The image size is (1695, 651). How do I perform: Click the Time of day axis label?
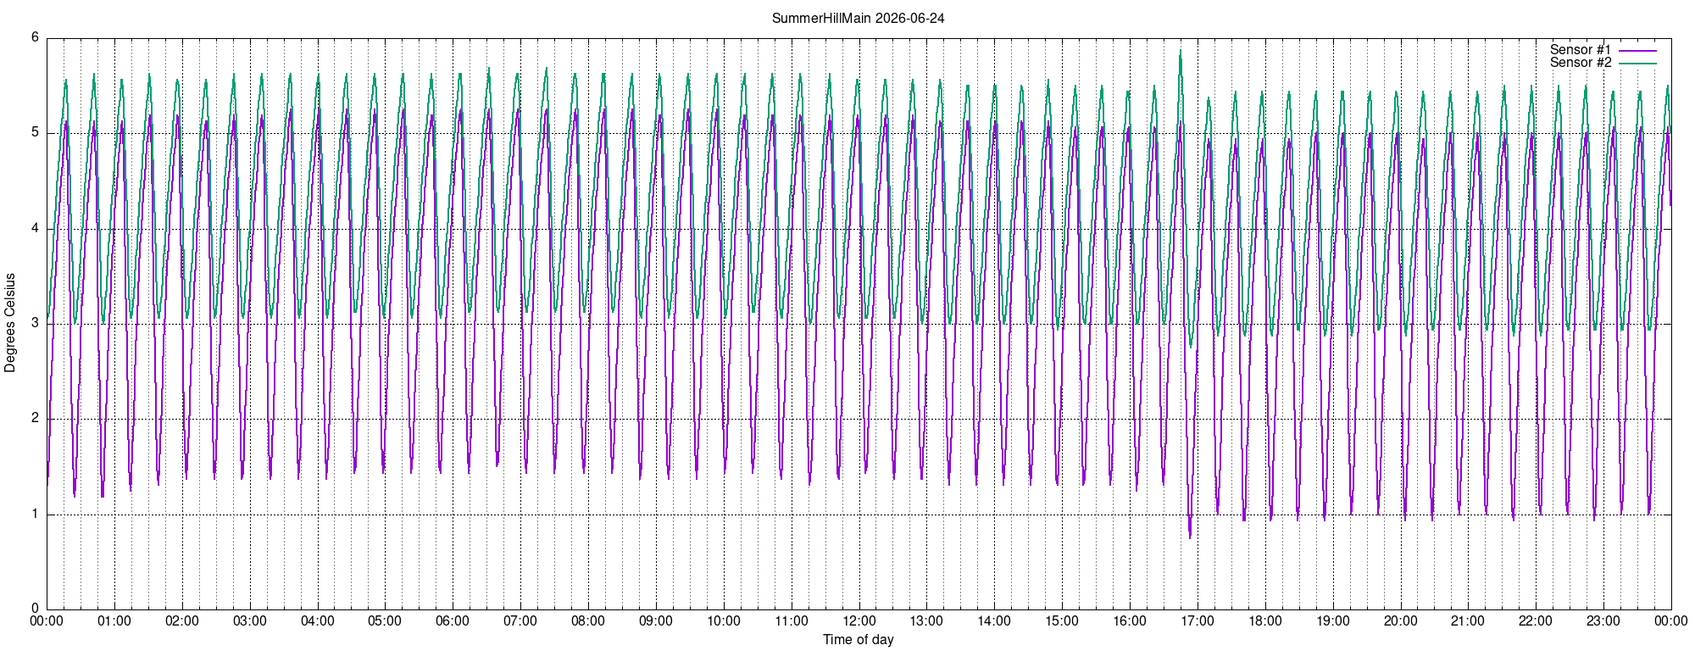(x=858, y=639)
